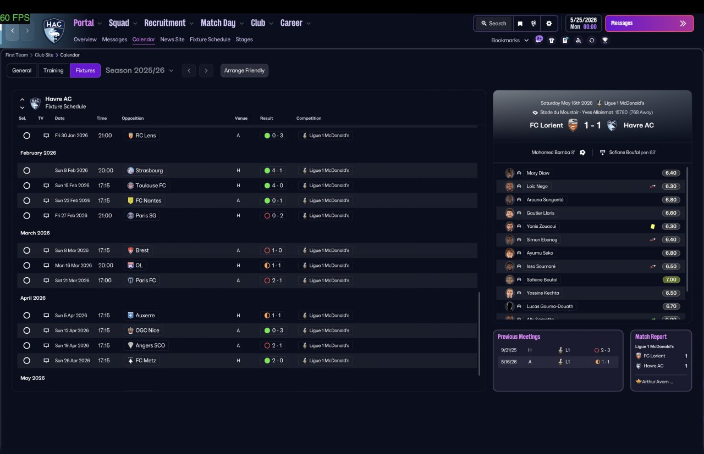Select the RC Lens fixture radio button
This screenshot has width=704, height=454.
tap(26, 136)
